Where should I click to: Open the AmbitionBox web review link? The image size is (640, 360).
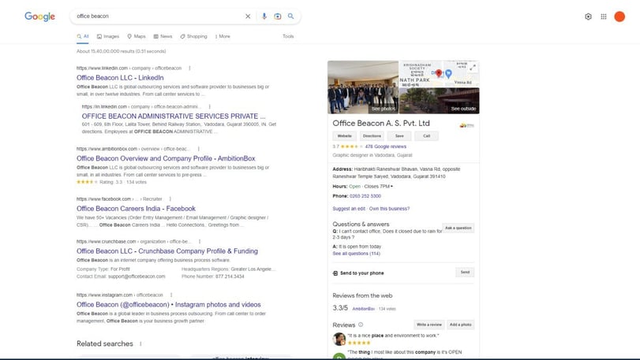pos(363,309)
